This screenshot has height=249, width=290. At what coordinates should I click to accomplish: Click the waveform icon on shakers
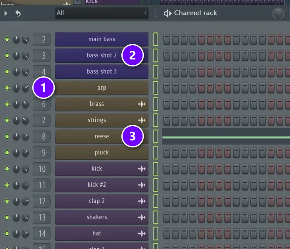142,217
